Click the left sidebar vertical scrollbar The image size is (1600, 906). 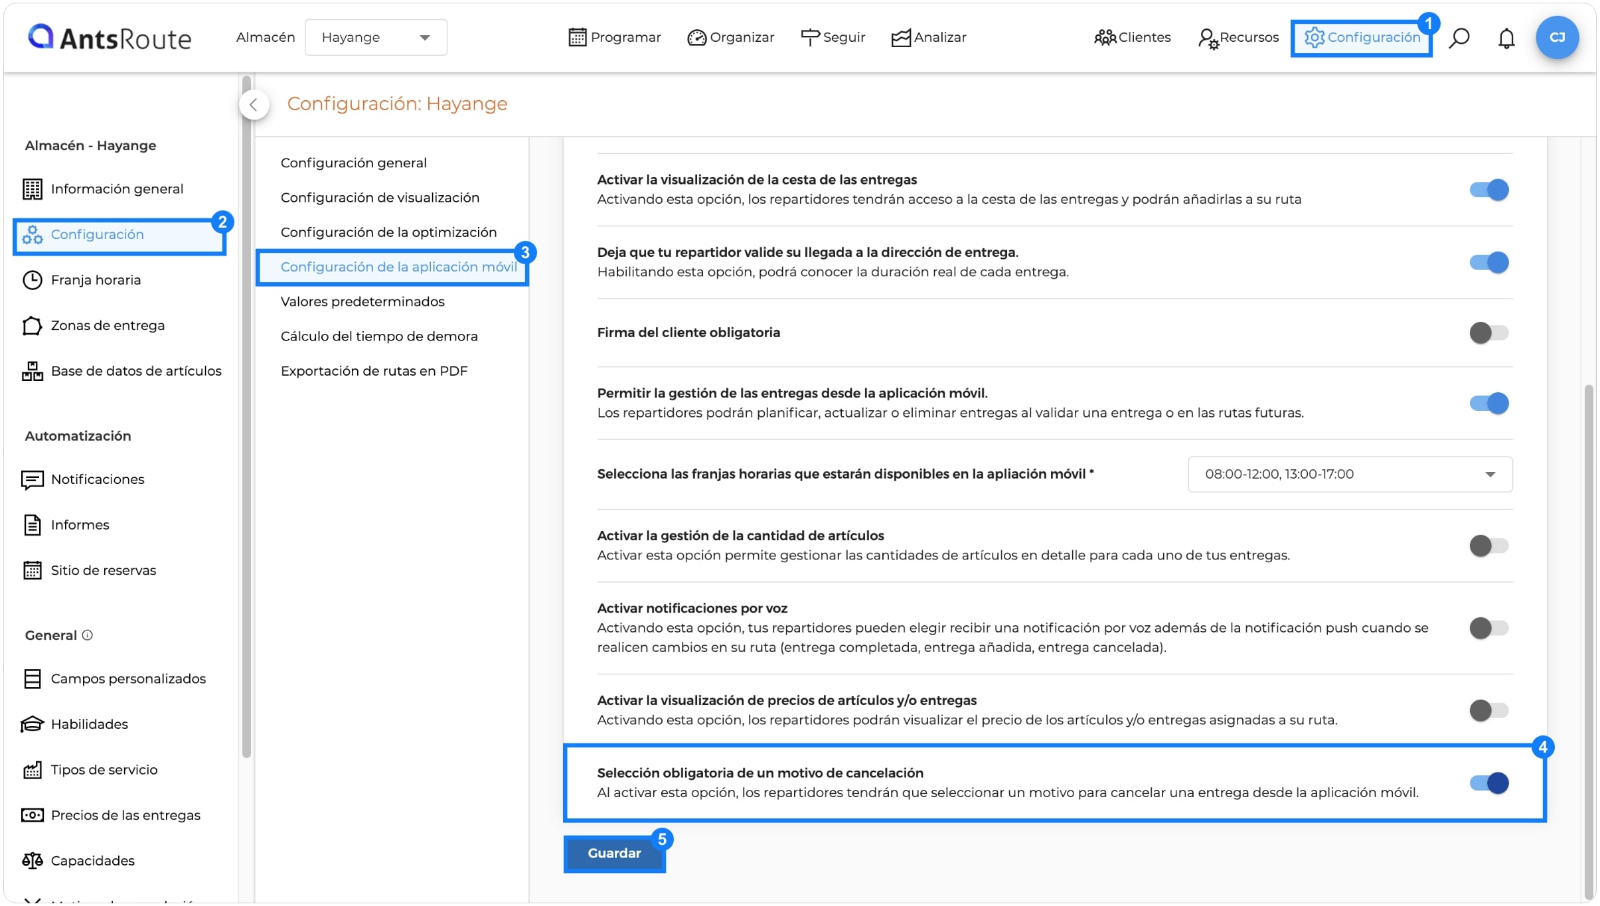[247, 416]
